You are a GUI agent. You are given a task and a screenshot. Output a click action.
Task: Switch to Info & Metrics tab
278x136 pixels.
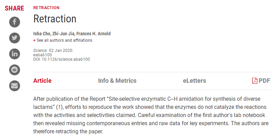tap(117, 81)
